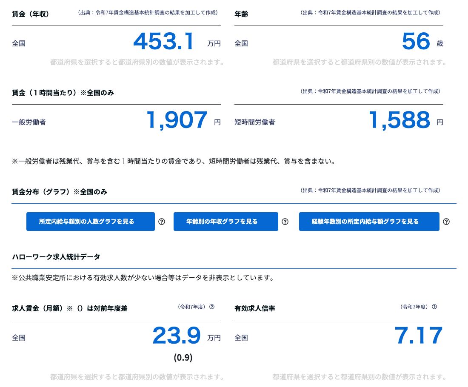Click the 全国 label in 年齢 row
468x387 pixels.
click(241, 43)
